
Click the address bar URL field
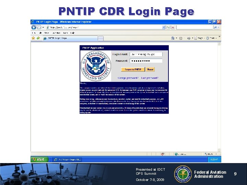pos(104,27)
